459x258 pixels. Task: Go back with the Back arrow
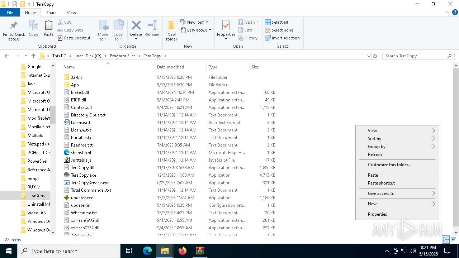[x=7, y=56]
